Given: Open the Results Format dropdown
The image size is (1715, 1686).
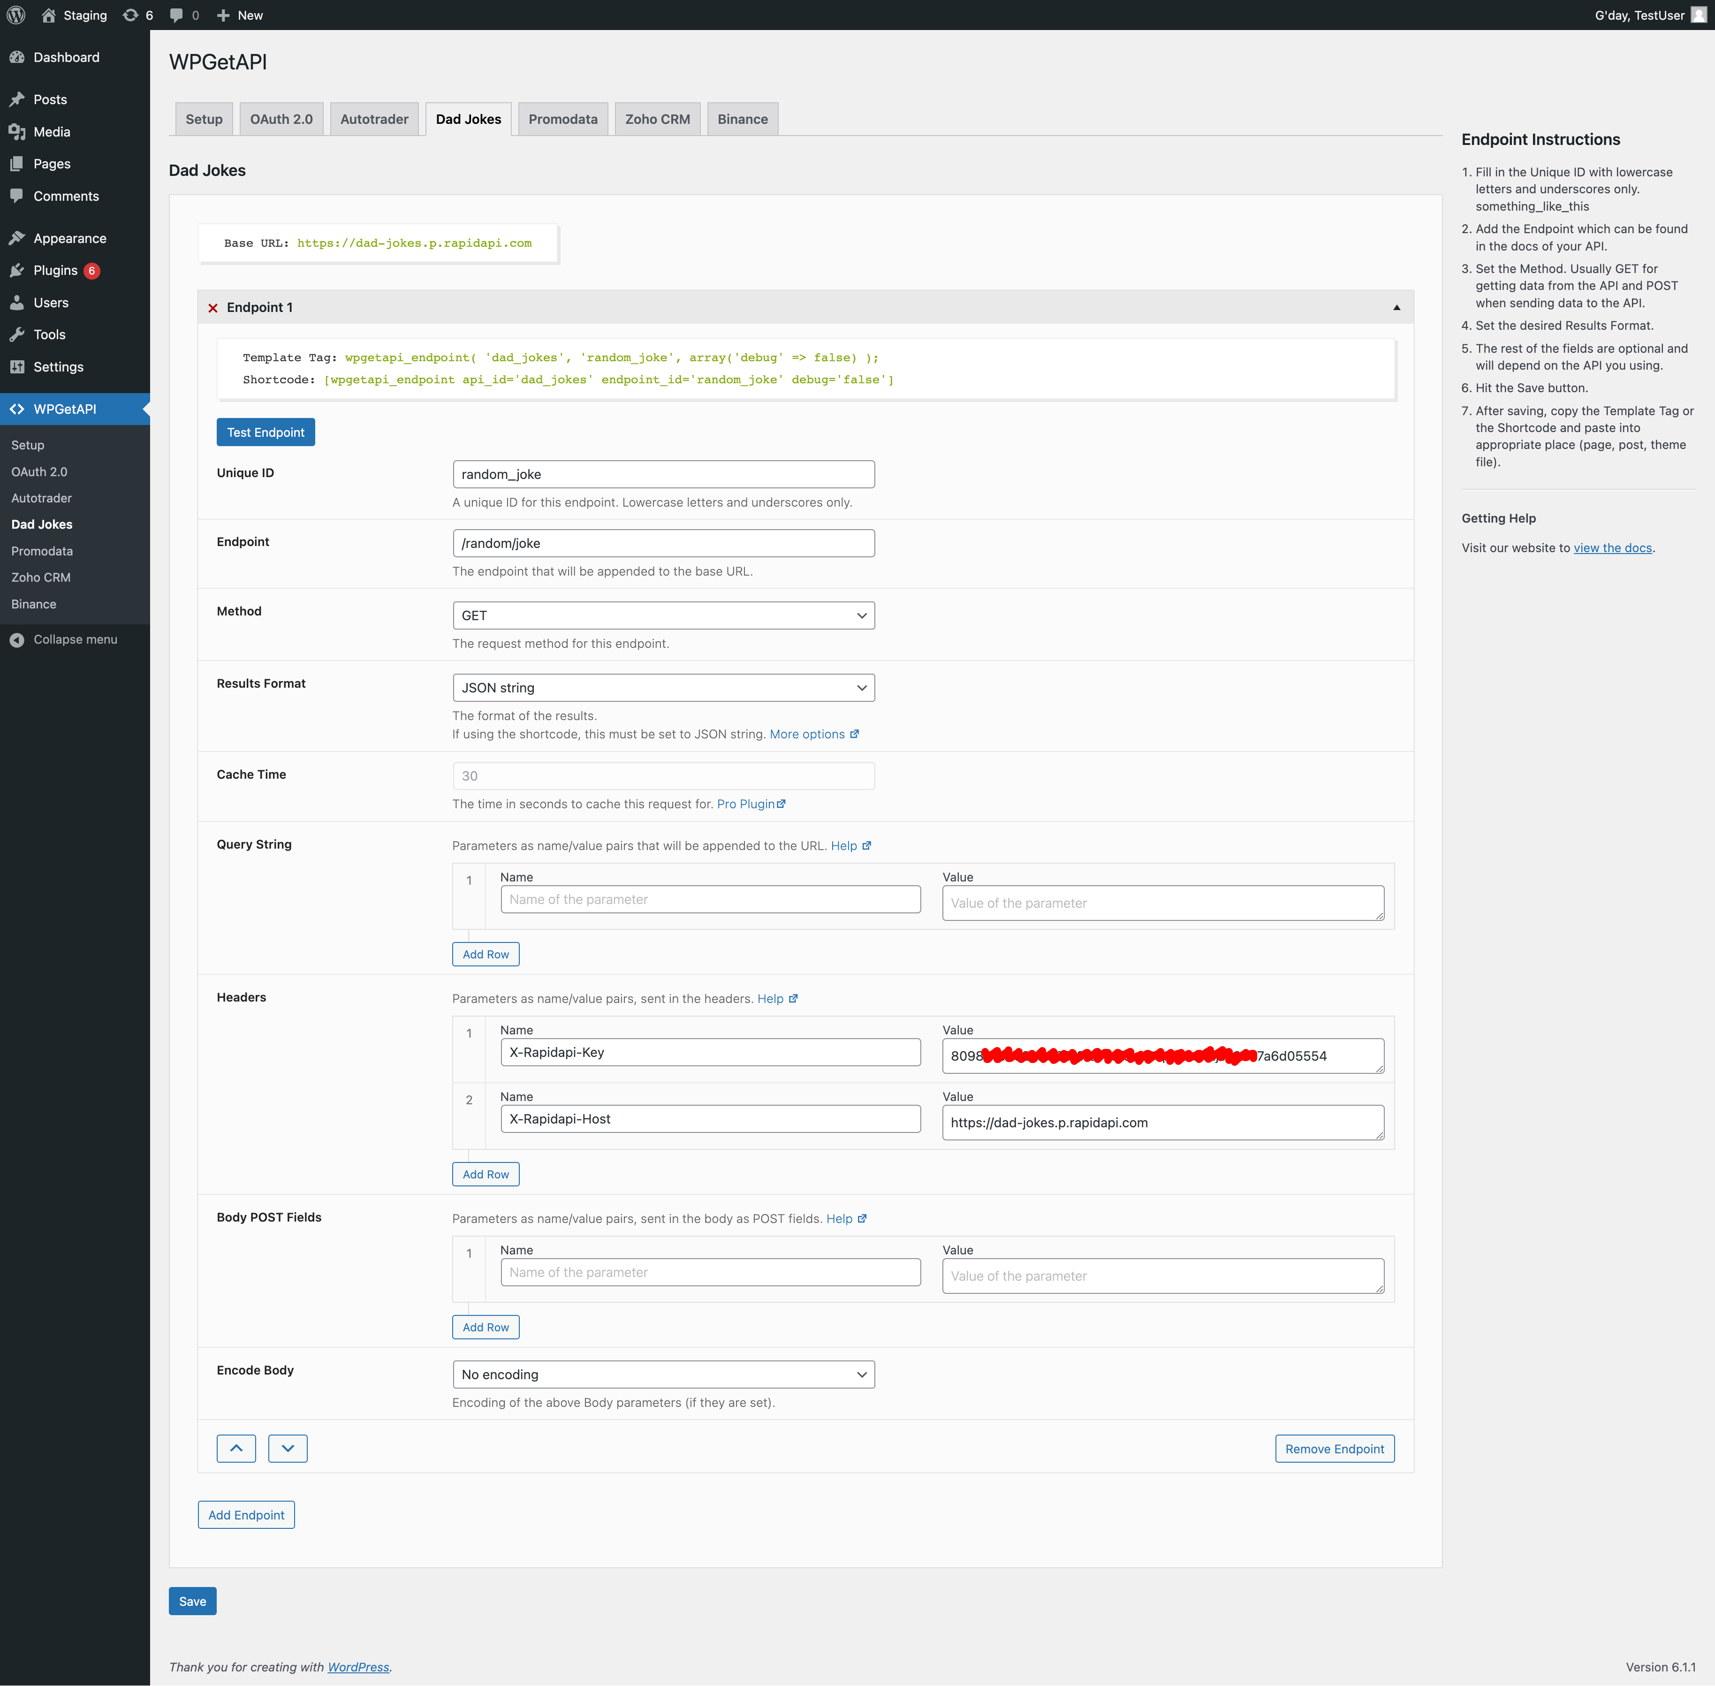Looking at the screenshot, I should point(663,688).
